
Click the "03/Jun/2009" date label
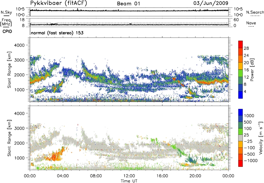tap(211, 3)
